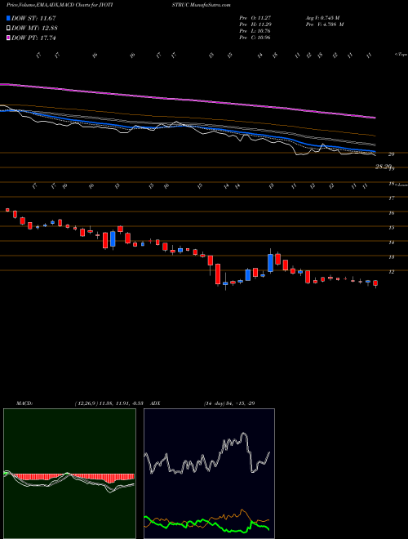
Task: Click the 'Pre H: 11.29' high value
Action: 255,24
